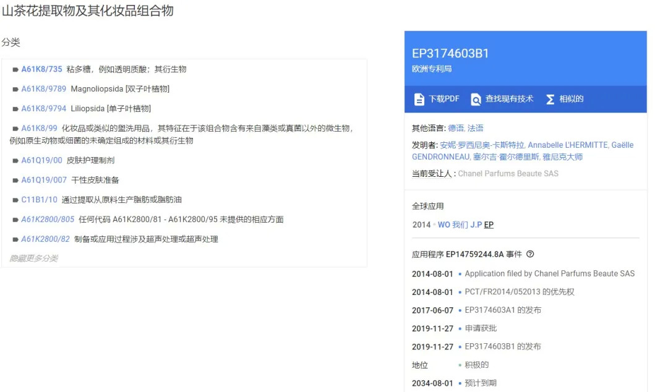668x392 pixels.
Task: Click 下载PDF button
Action: (437, 99)
